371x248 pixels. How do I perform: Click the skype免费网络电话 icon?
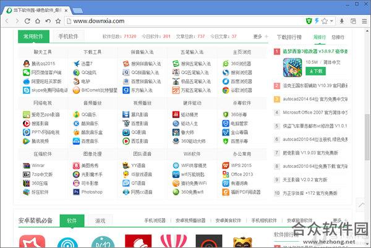coord(26,90)
